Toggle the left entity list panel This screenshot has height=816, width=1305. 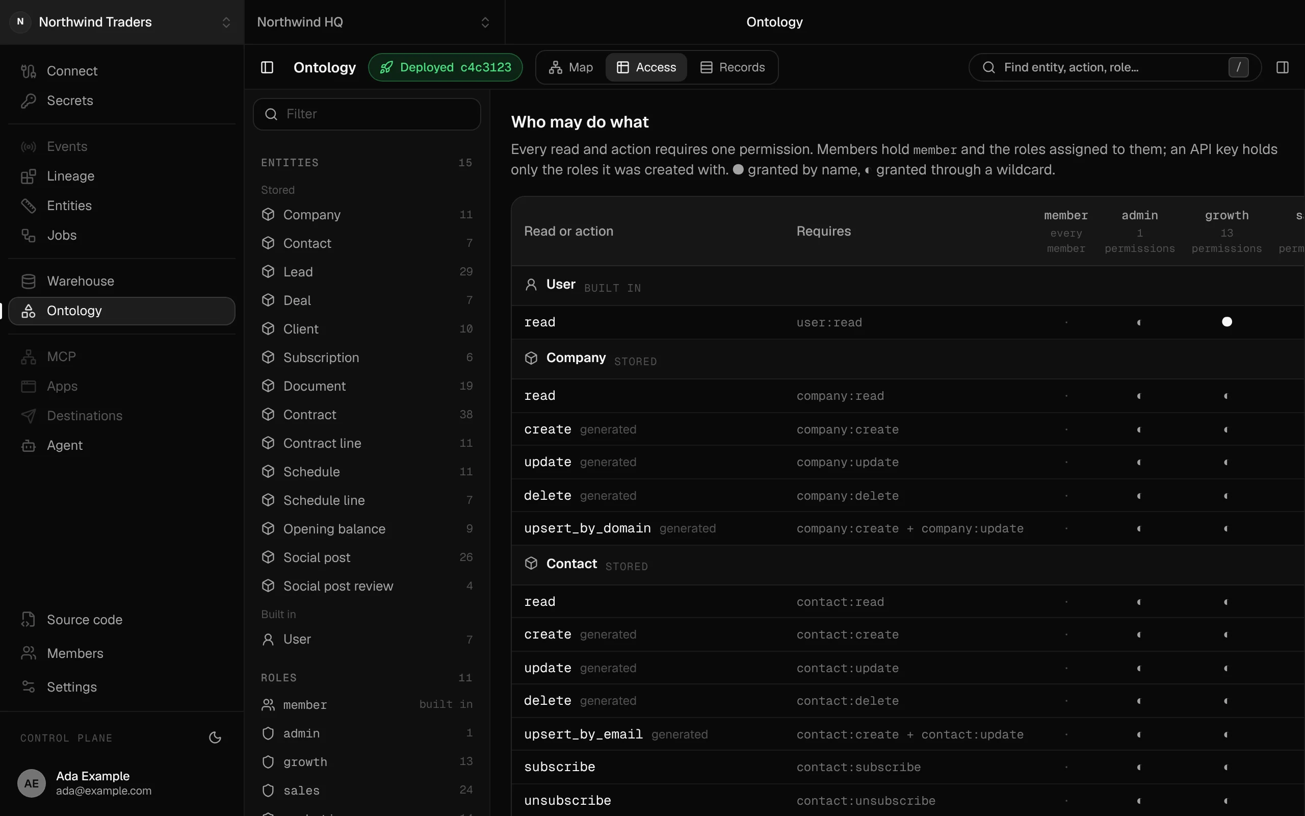click(267, 67)
